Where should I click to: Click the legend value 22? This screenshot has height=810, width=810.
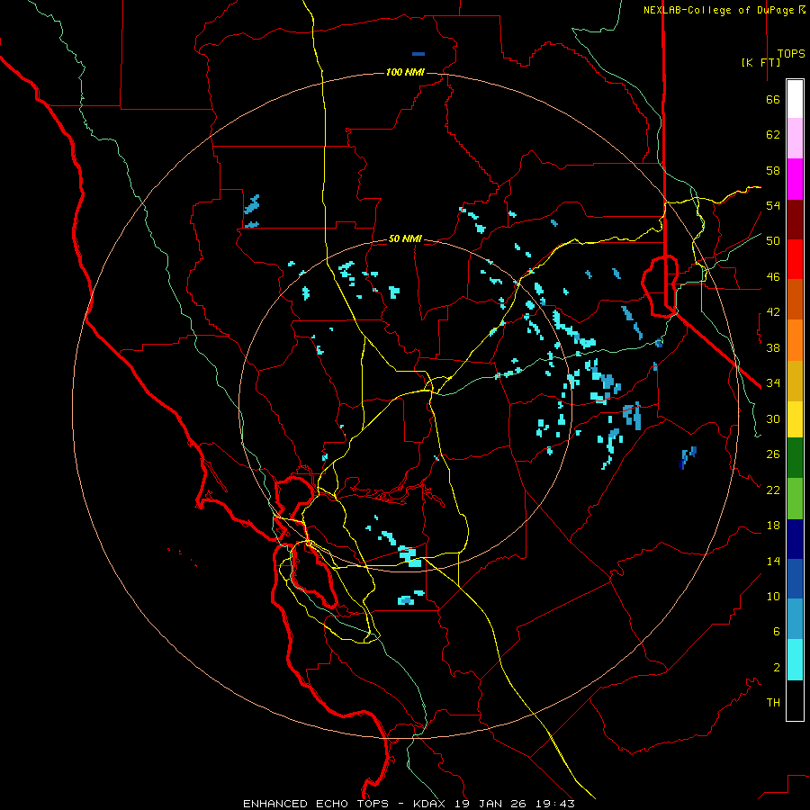773,490
